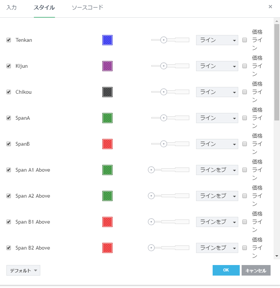This screenshot has height=288, width=280.
Task: Open the SpanB line style dropdown
Action: [x=217, y=144]
